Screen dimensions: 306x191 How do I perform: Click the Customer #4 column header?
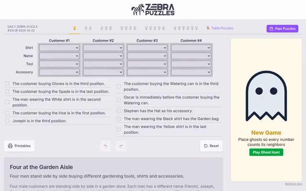191,41
